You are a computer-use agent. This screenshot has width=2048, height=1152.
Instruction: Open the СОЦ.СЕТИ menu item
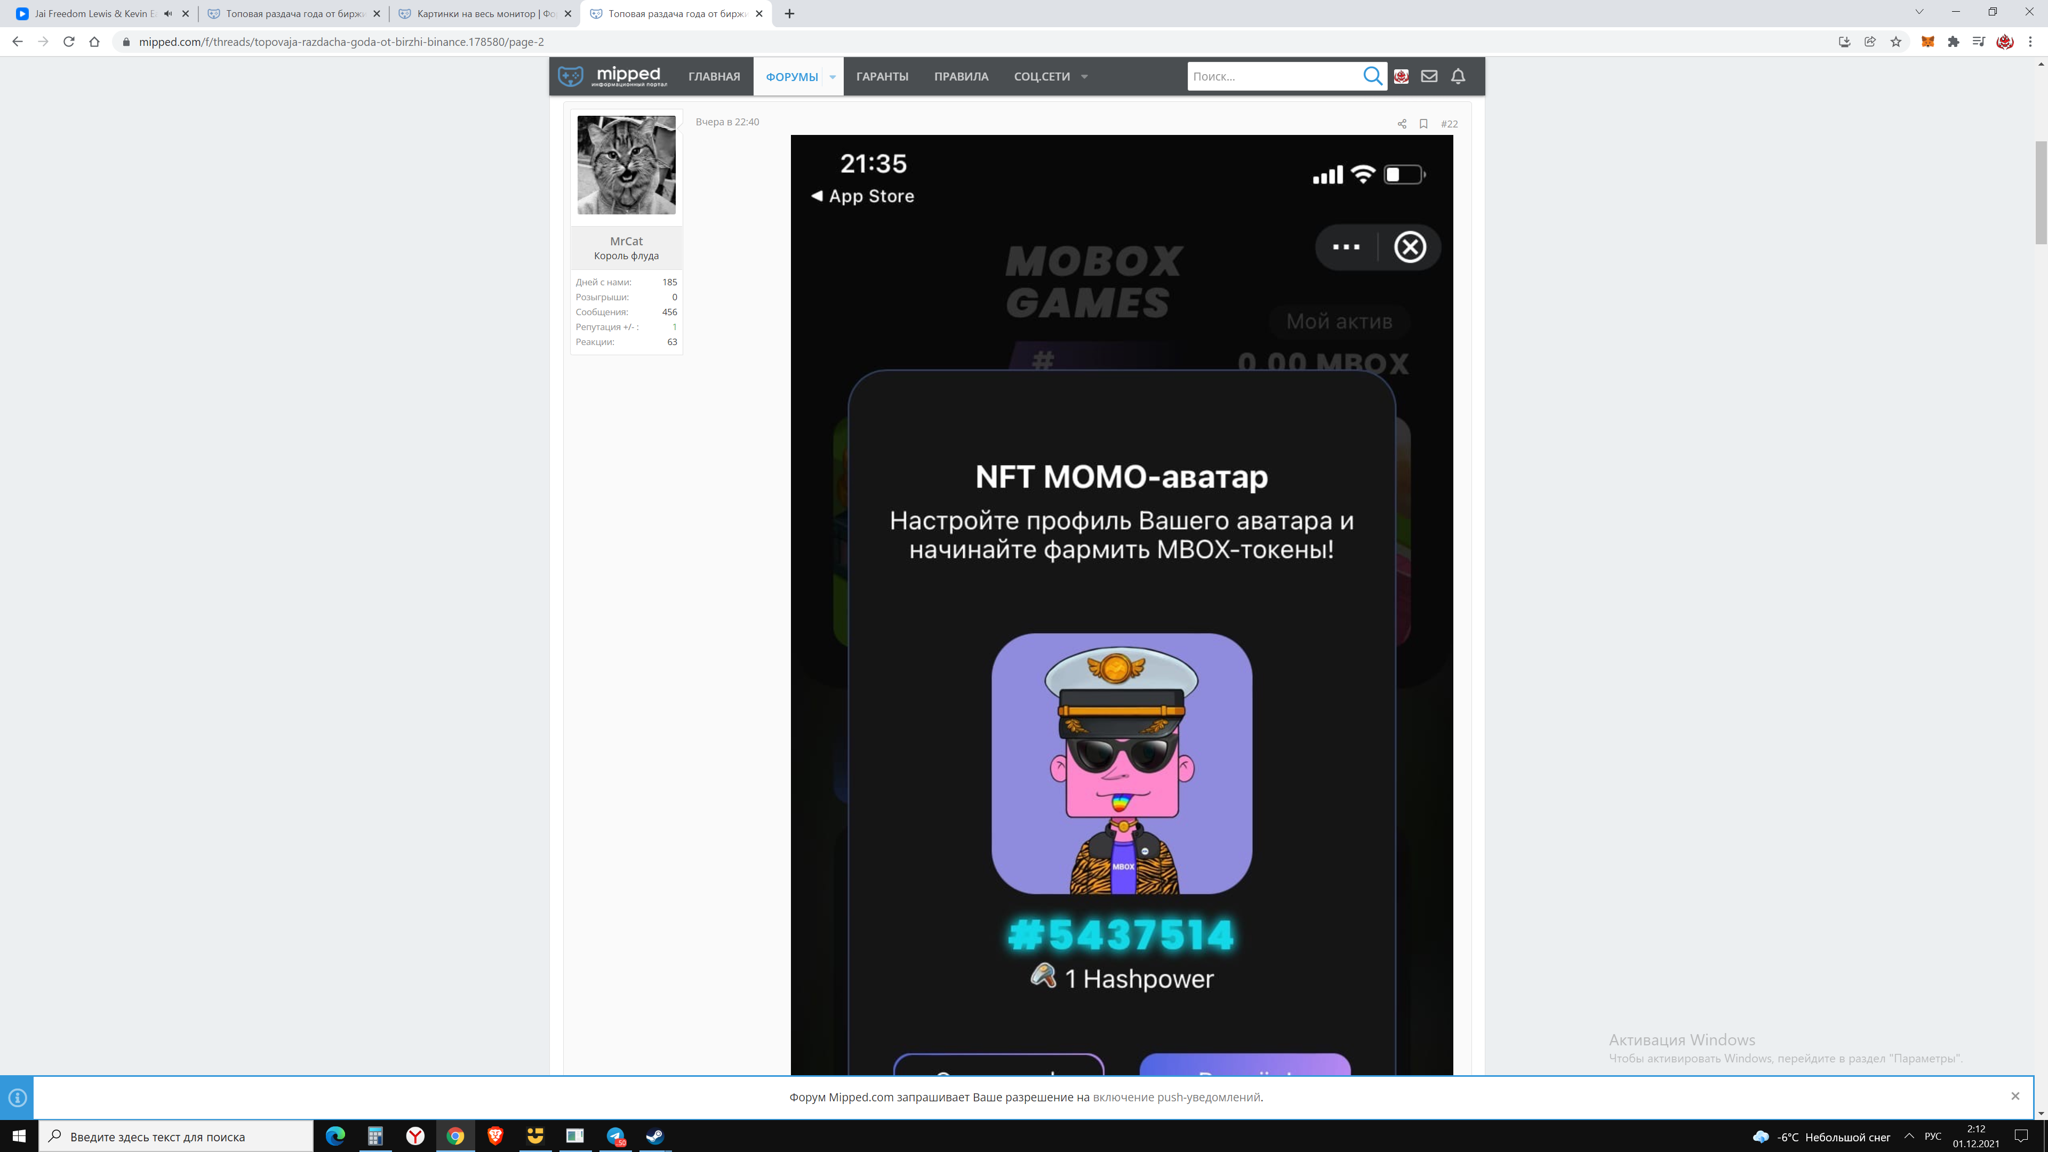(x=1042, y=76)
